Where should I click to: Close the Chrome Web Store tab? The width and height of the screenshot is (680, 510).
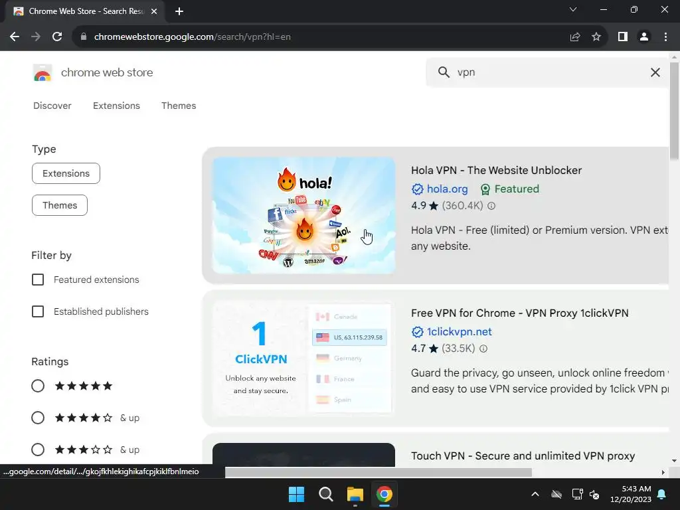(154, 11)
